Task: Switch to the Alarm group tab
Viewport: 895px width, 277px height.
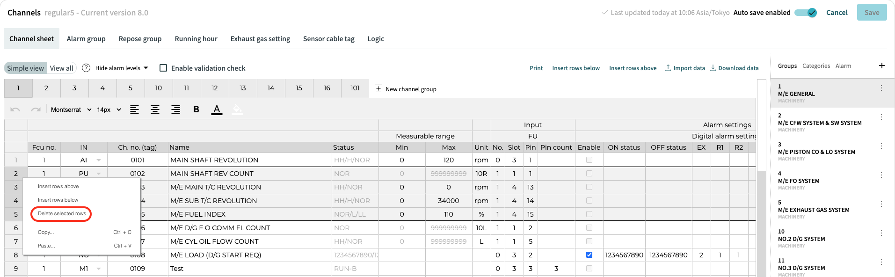Action: point(86,39)
